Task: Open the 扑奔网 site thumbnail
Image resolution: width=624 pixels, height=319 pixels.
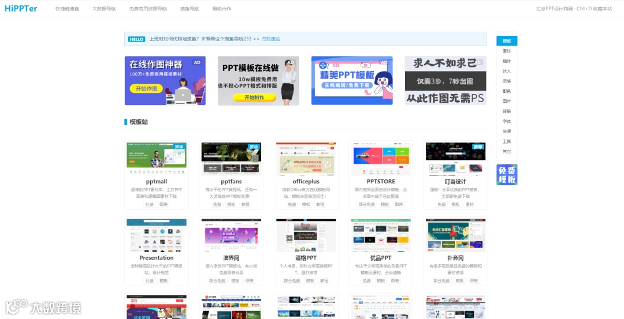Action: [456, 235]
